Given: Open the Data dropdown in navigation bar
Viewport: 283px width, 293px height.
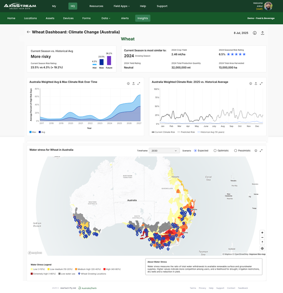Looking at the screenshot, I should [105, 18].
